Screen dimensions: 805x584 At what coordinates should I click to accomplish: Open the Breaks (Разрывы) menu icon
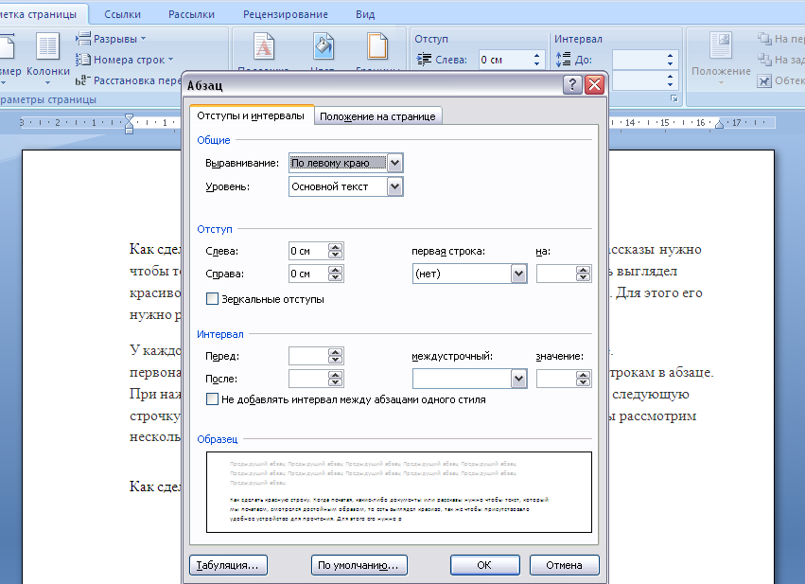click(83, 39)
